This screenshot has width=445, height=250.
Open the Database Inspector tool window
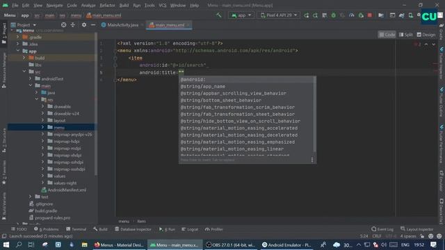133,229
